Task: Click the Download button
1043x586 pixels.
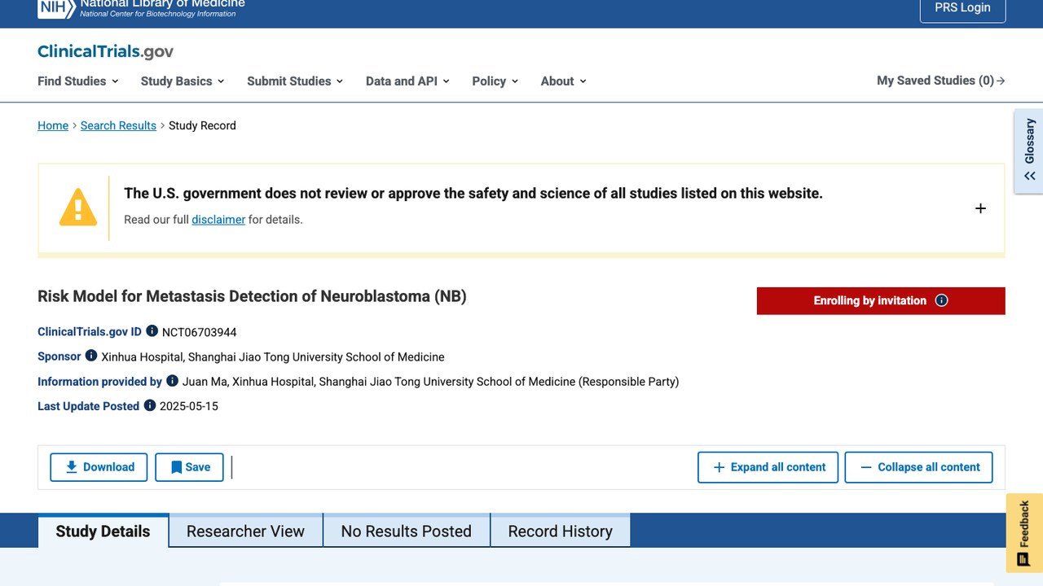Action: (x=99, y=467)
